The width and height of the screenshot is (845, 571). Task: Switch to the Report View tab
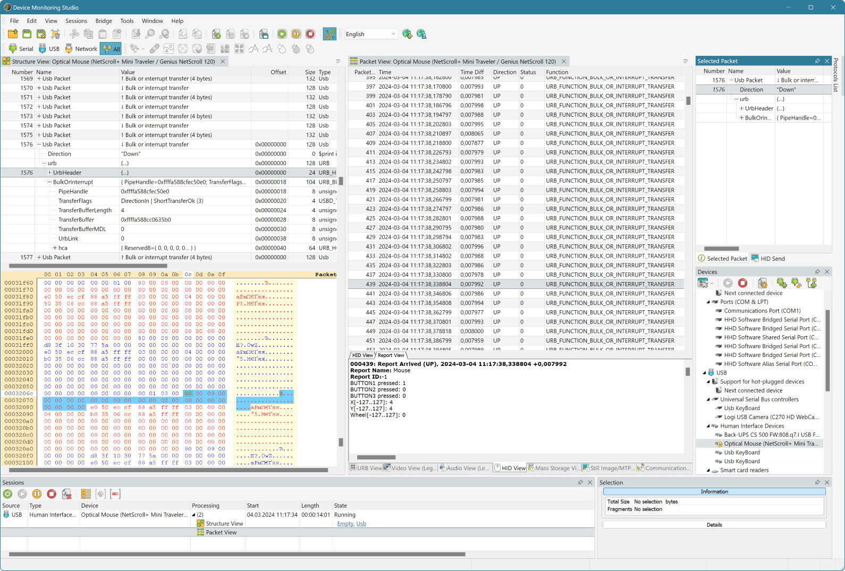tap(391, 355)
